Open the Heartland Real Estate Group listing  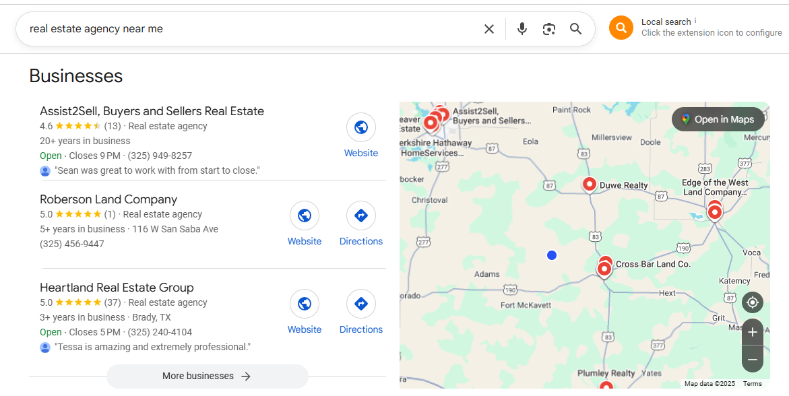117,288
